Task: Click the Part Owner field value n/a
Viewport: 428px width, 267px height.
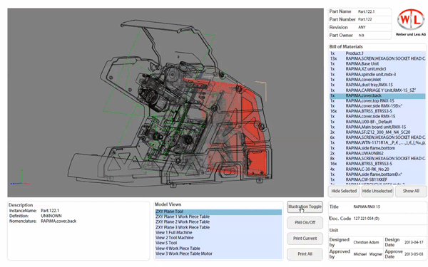Action: (361, 35)
